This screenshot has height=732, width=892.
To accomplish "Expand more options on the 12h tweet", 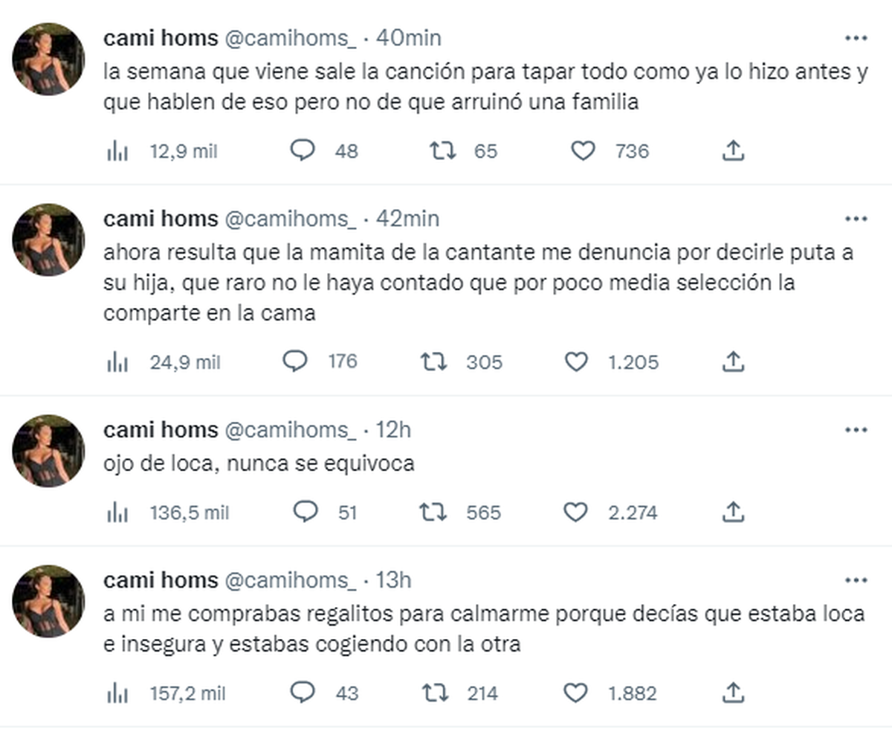I will coord(856,430).
